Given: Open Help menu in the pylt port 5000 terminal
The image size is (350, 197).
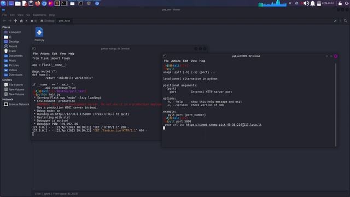Looking at the screenshot, I should pyautogui.click(x=202, y=61).
